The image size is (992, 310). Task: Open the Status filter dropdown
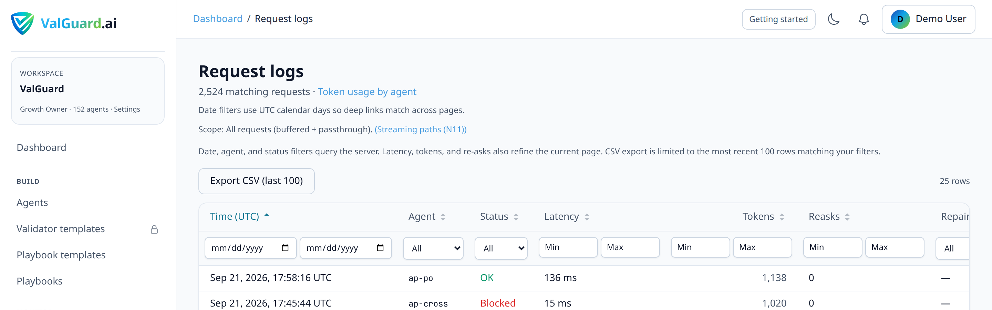[500, 248]
